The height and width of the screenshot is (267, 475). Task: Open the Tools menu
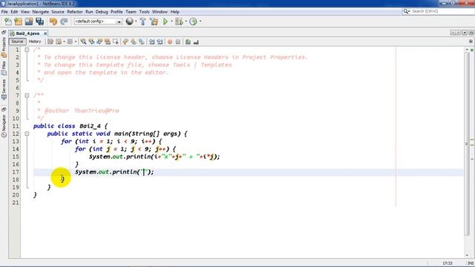[144, 12]
